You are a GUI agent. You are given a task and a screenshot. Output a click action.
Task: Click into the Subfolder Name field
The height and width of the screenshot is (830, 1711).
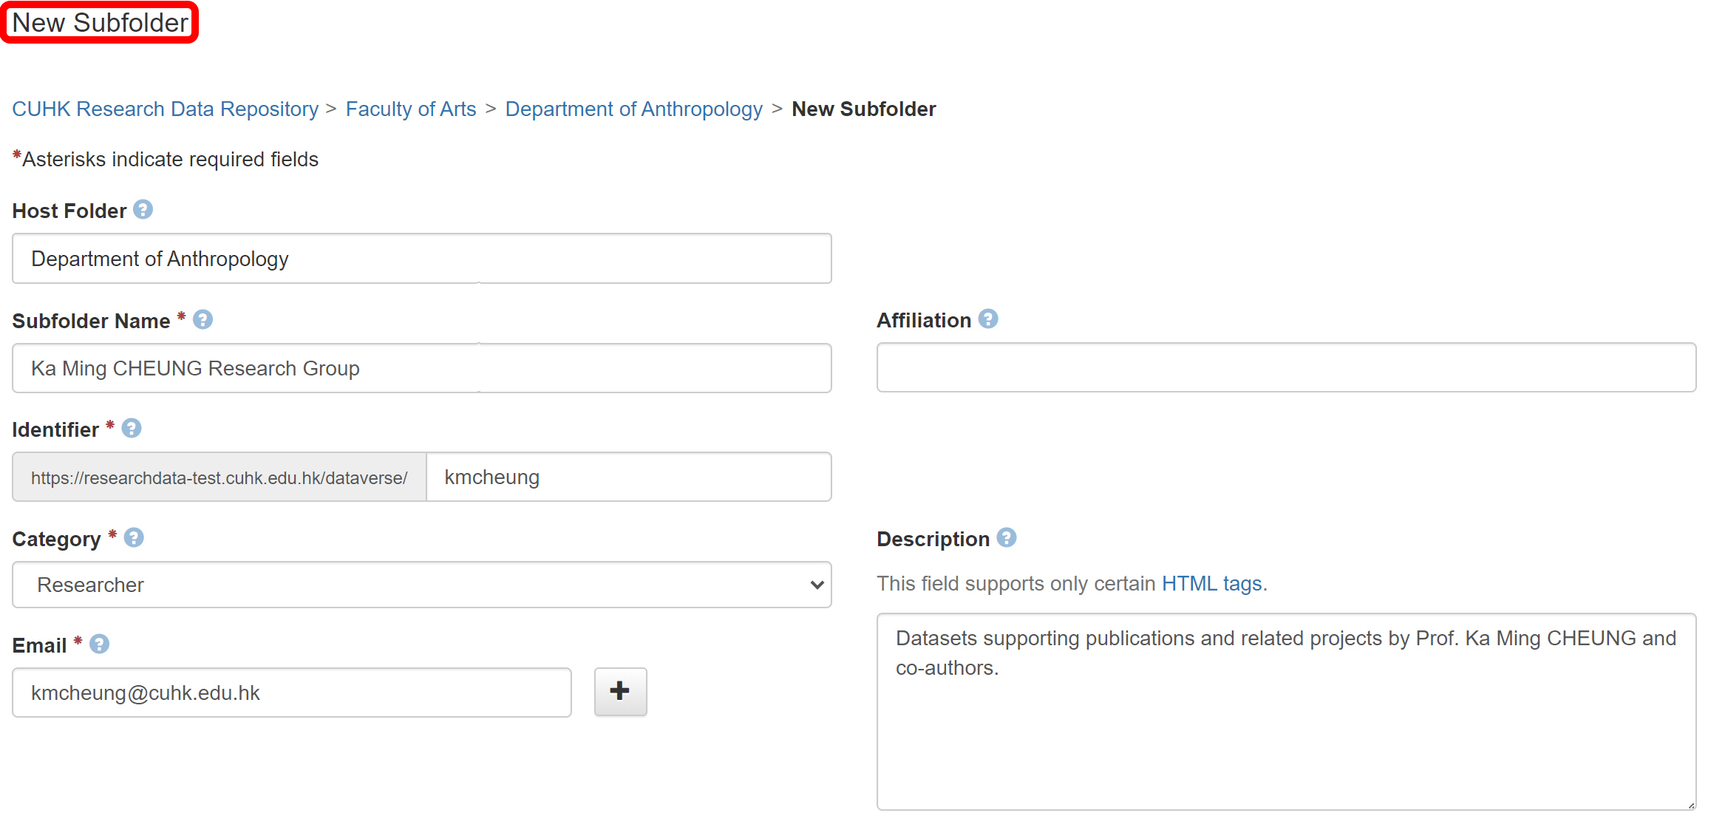coord(422,368)
